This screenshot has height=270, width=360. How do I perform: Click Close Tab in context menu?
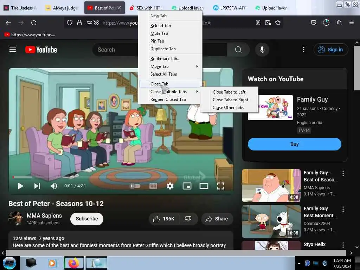point(170,84)
